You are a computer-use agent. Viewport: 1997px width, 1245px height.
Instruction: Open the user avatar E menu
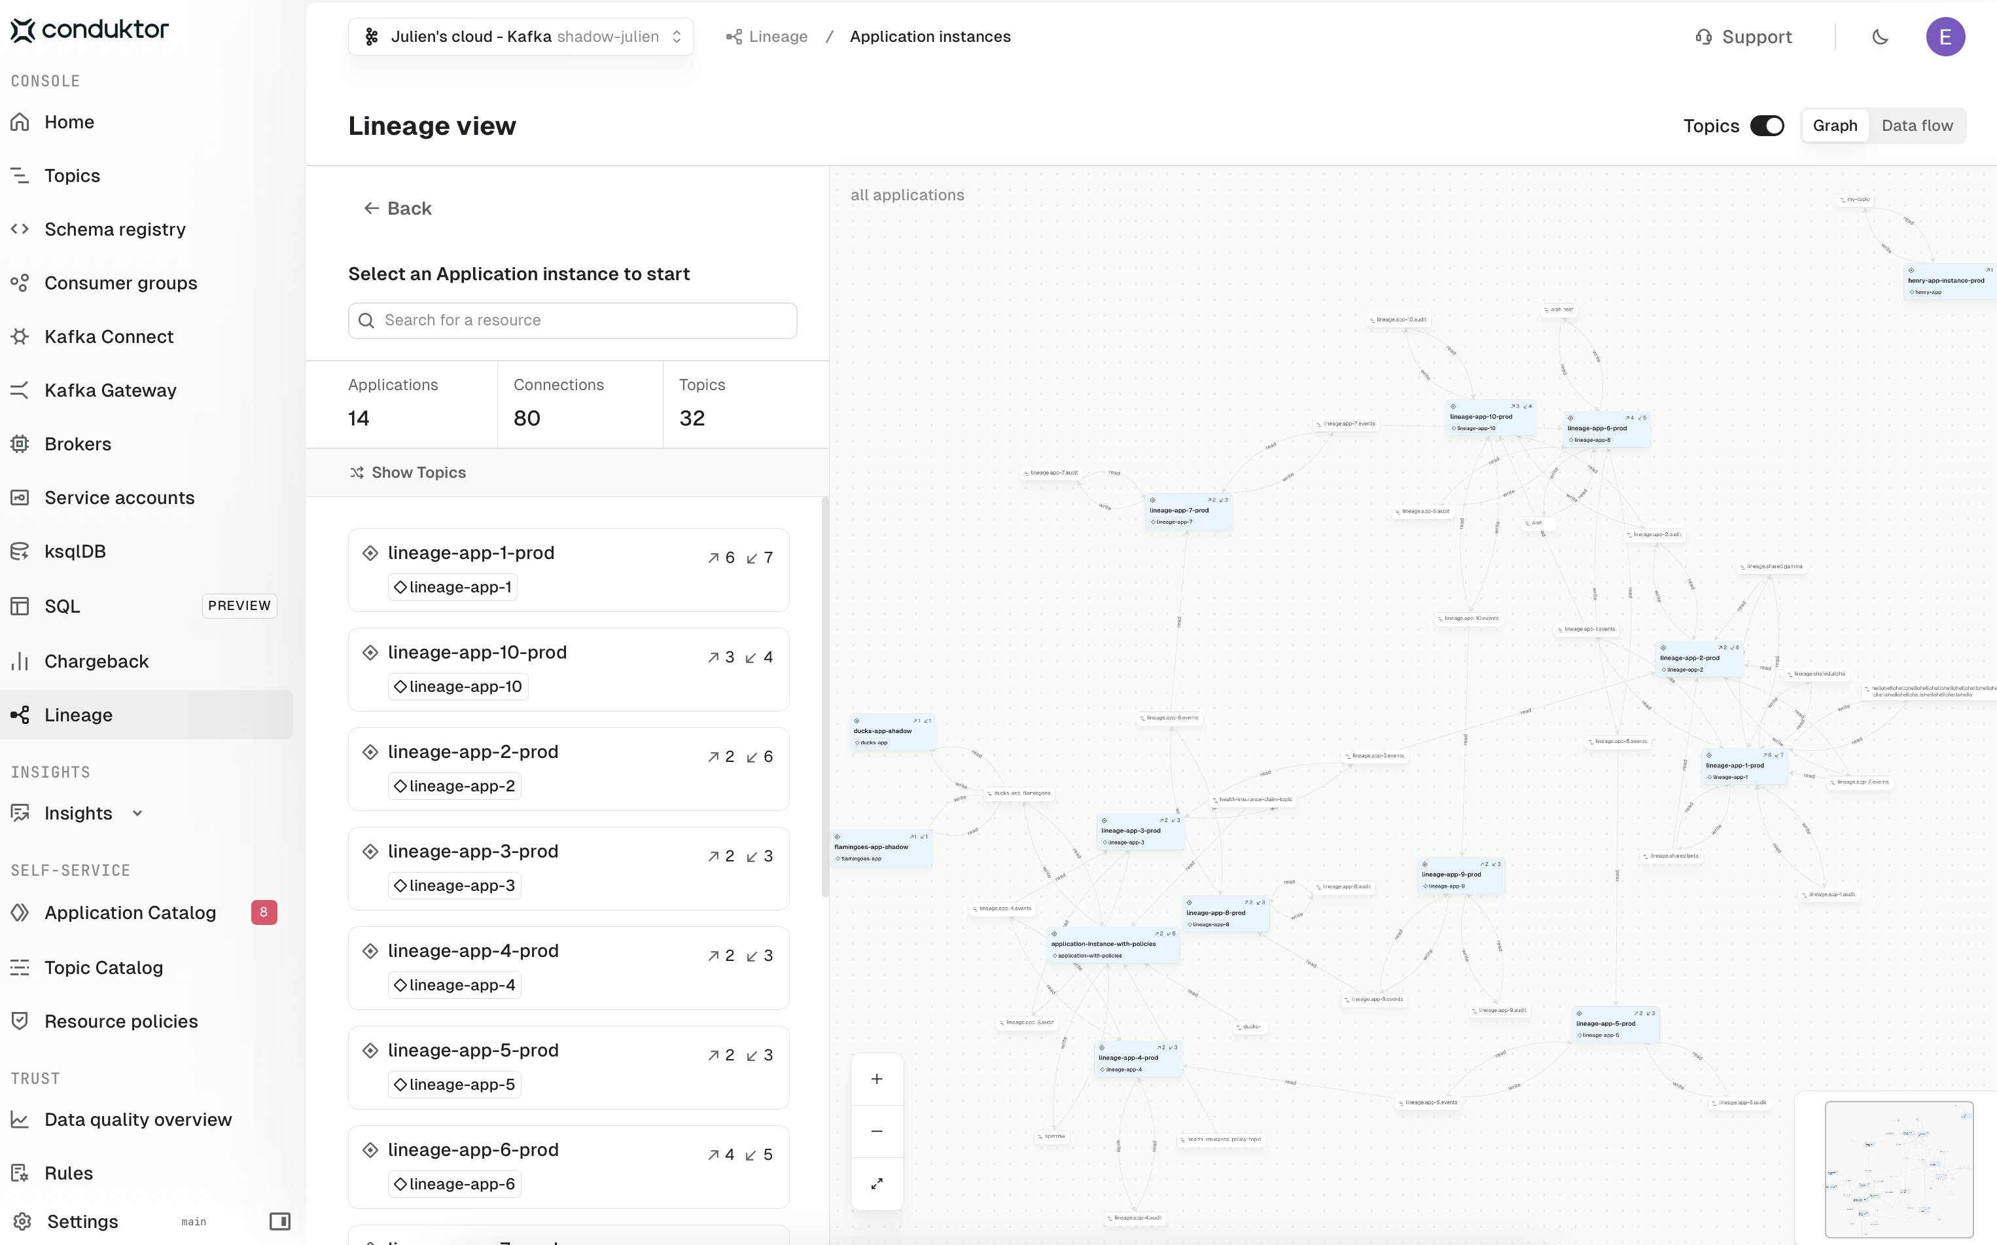pos(1945,37)
